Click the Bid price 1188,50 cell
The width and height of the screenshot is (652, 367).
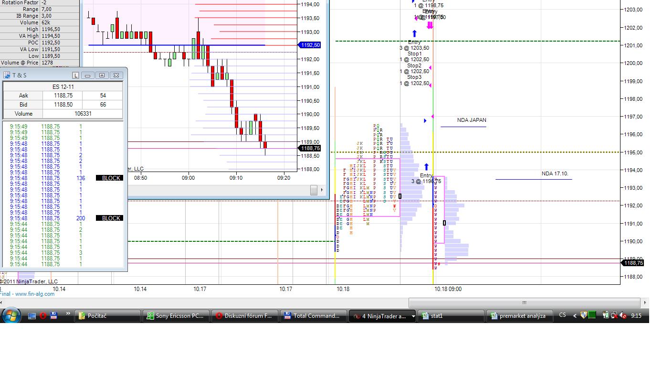click(x=63, y=105)
